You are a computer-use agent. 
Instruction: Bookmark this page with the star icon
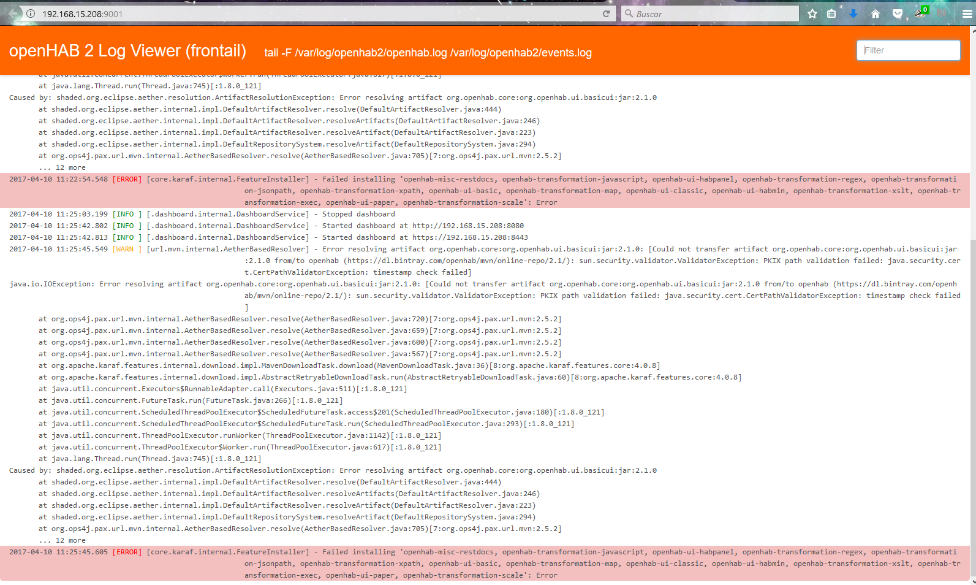click(812, 13)
